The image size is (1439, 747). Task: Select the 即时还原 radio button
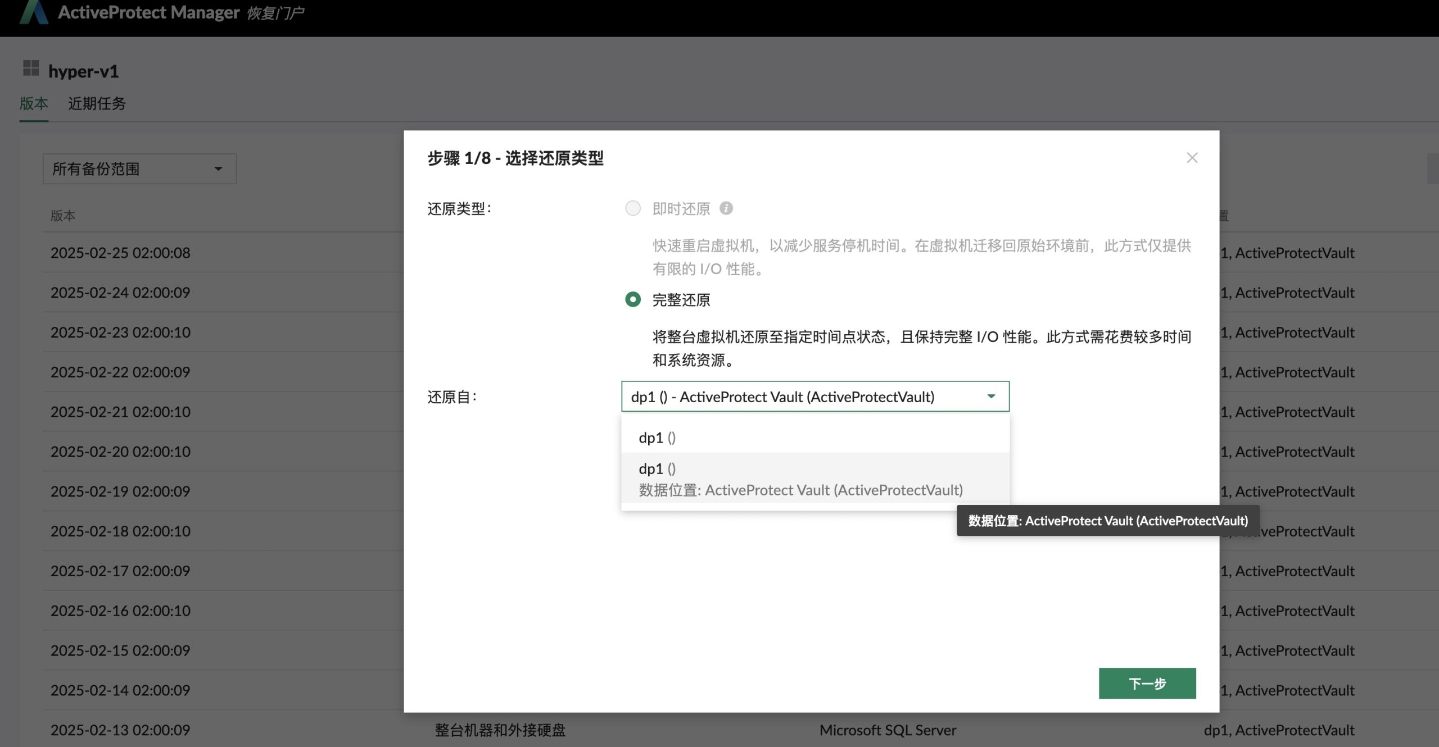[633, 208]
